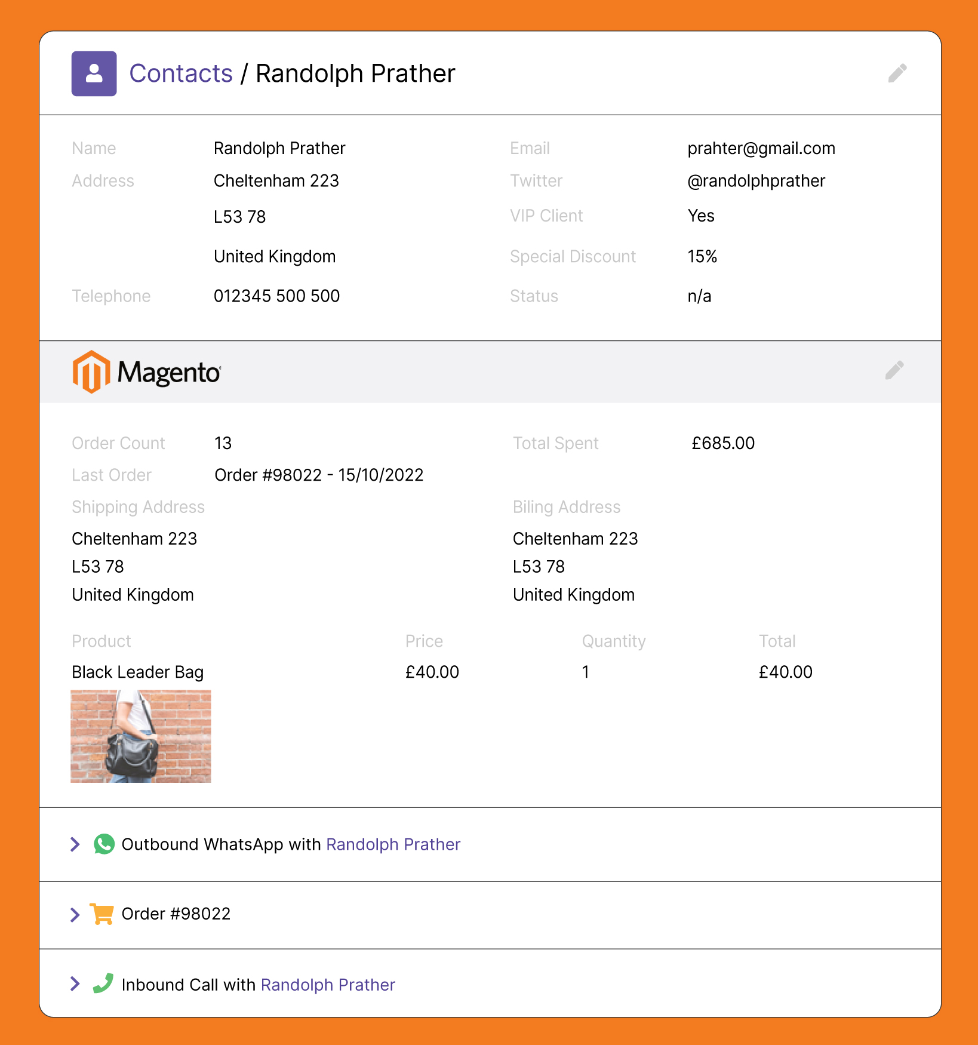Click the green phone call icon
This screenshot has height=1045, width=978.
tap(103, 983)
